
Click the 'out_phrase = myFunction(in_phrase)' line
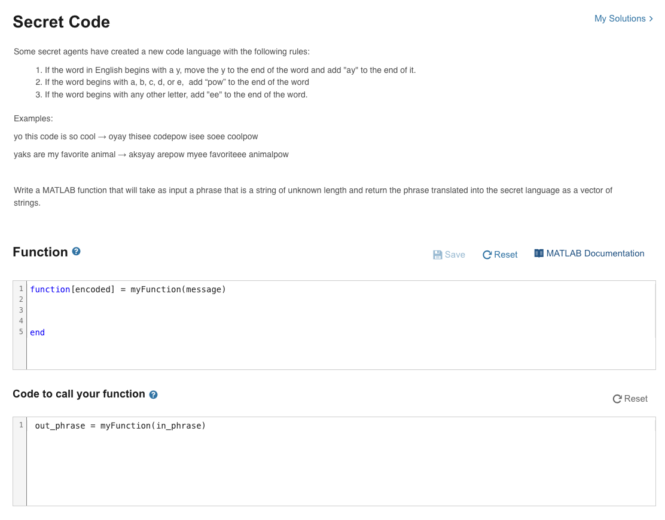tap(120, 426)
